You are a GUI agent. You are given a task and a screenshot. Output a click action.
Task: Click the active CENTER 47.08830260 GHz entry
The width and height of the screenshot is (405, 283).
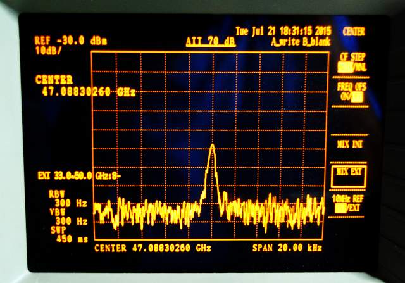85,86
